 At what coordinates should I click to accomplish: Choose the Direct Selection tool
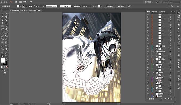point(6,14)
